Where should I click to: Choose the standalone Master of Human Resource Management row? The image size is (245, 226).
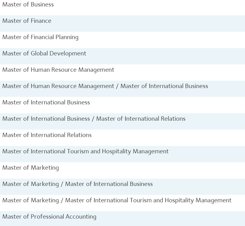58,70
